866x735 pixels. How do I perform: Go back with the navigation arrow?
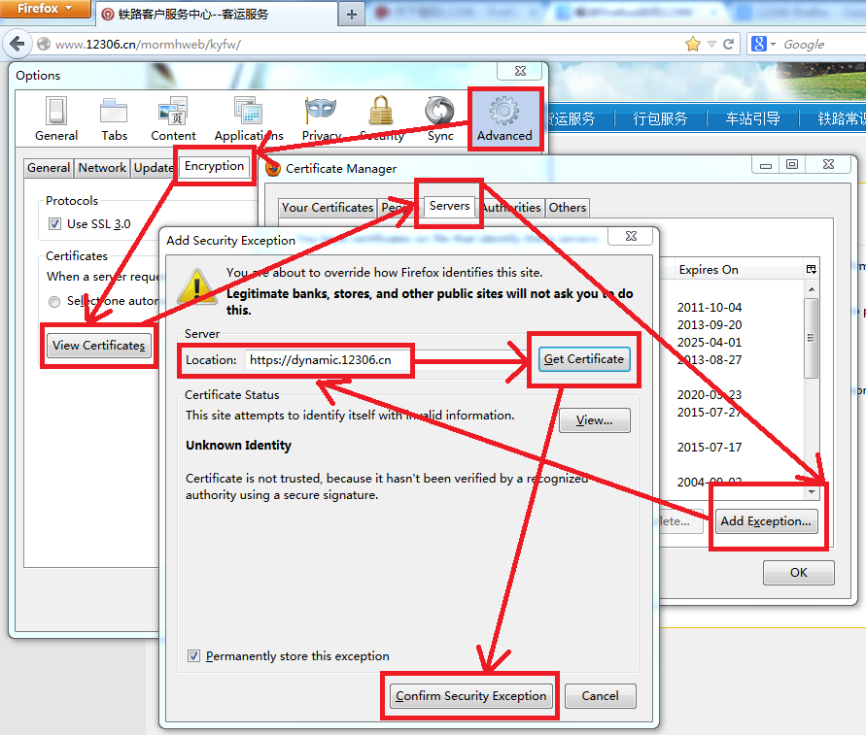(17, 44)
